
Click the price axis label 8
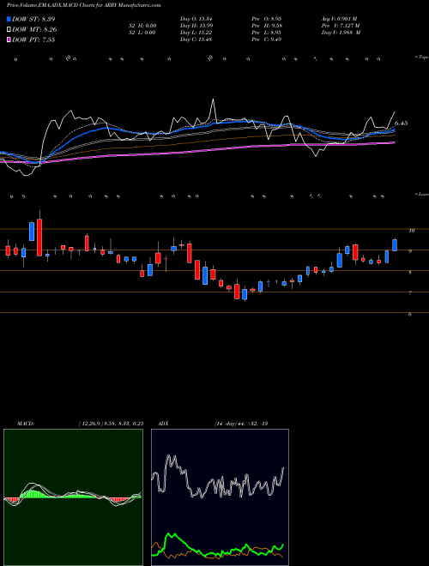(x=410, y=273)
